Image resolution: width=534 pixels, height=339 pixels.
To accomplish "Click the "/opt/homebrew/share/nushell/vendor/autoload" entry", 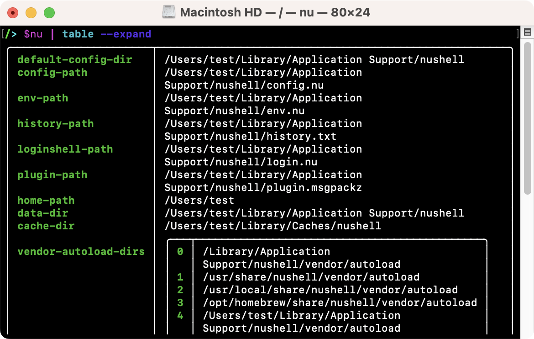I will pyautogui.click(x=340, y=303).
